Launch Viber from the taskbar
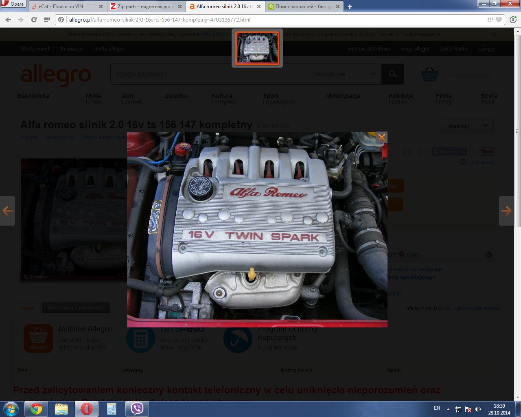This screenshot has width=521, height=417. click(x=137, y=409)
